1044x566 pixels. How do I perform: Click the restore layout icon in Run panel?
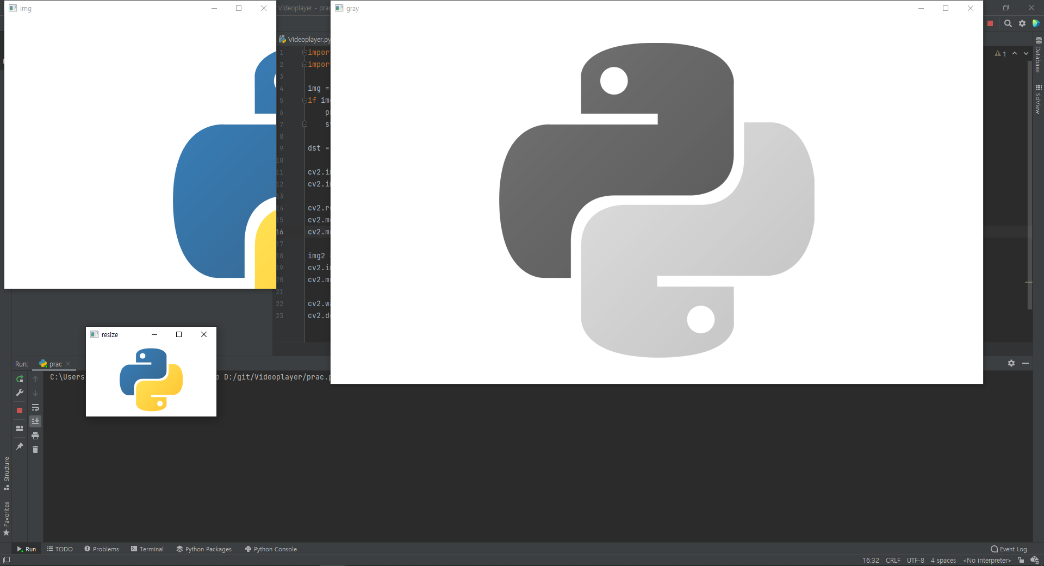pyautogui.click(x=20, y=428)
